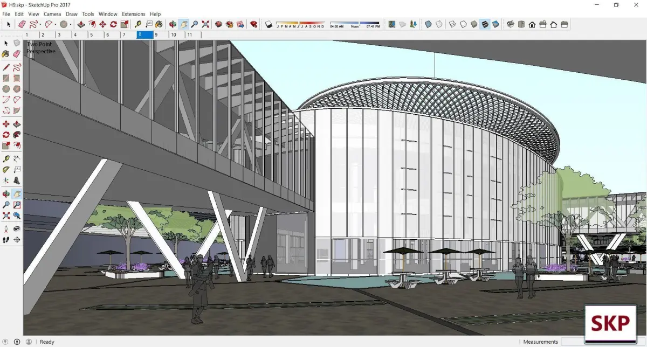Activate the Tape Measure tool in top toolbar
The width and height of the screenshot is (647, 347).
(x=138, y=24)
